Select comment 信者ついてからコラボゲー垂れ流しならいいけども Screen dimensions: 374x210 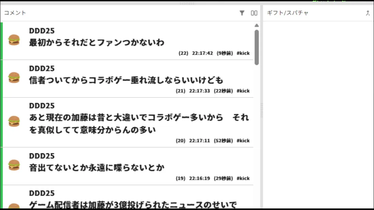point(126,80)
